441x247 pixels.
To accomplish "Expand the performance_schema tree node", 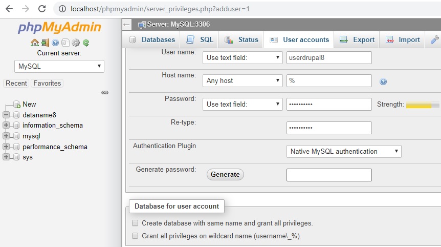I will coord(6,147).
